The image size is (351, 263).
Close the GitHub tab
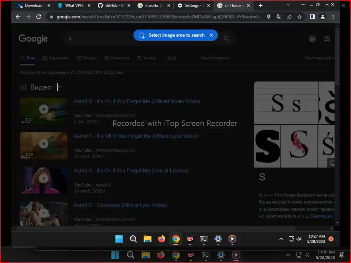pos(129,5)
